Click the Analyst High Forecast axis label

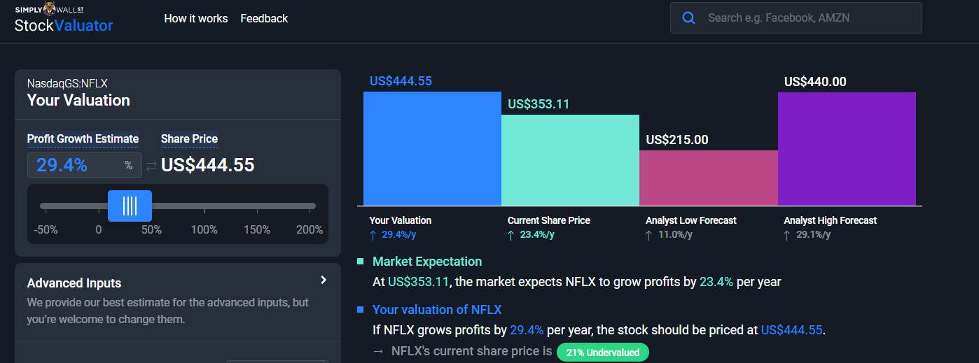tap(831, 220)
